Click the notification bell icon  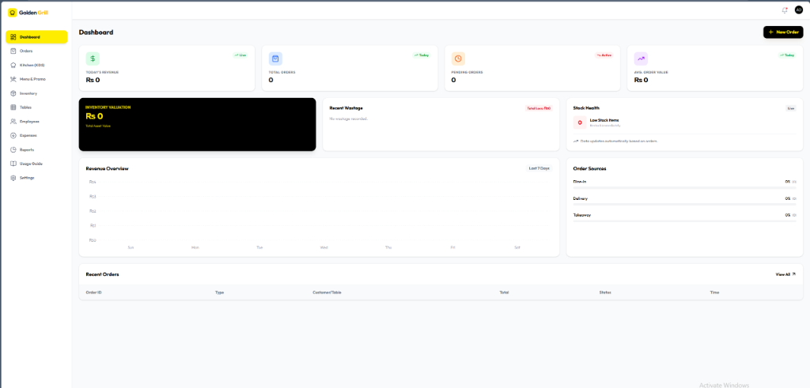pyautogui.click(x=785, y=9)
